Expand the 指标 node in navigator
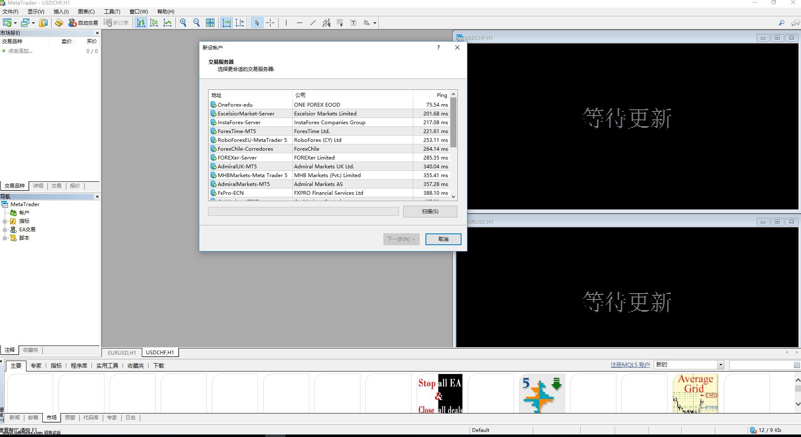Viewport: 801px width, 437px height. coord(5,221)
